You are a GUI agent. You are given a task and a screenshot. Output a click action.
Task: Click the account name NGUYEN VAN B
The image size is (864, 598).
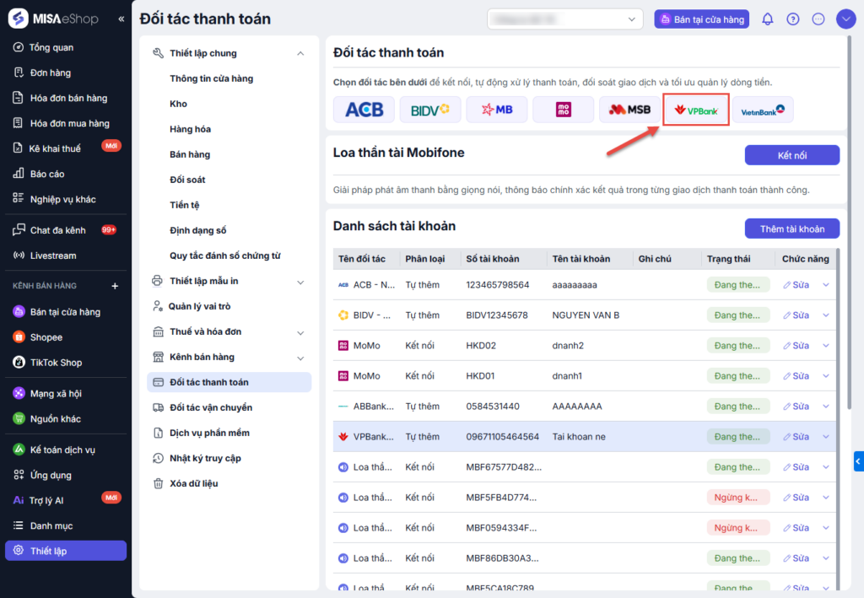point(586,315)
